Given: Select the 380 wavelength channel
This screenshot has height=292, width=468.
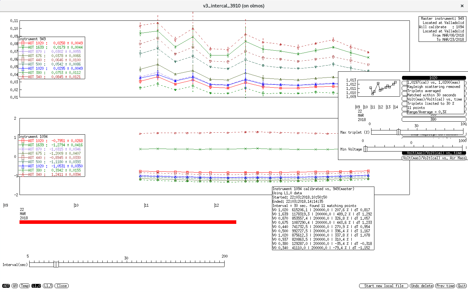Looking at the screenshot, I should coord(434,119).
